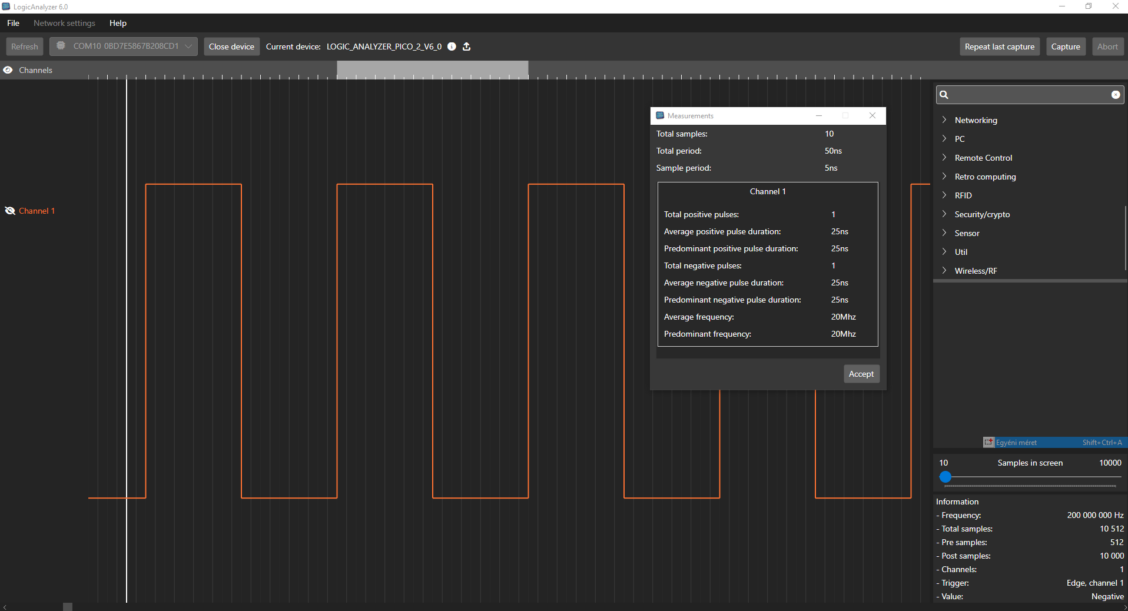Select the Channel 1 label
This screenshot has width=1128, height=611.
[x=37, y=211]
